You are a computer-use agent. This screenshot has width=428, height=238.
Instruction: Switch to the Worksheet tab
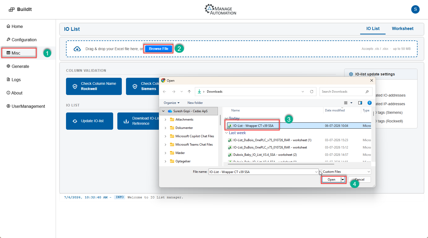[x=403, y=29]
